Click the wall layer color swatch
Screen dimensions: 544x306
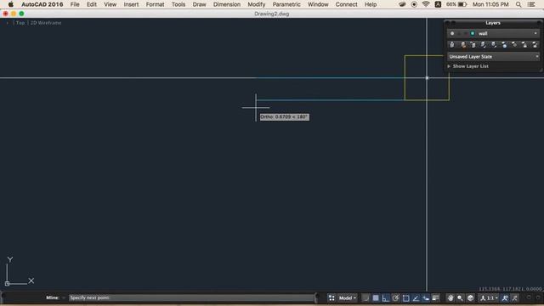coord(473,33)
